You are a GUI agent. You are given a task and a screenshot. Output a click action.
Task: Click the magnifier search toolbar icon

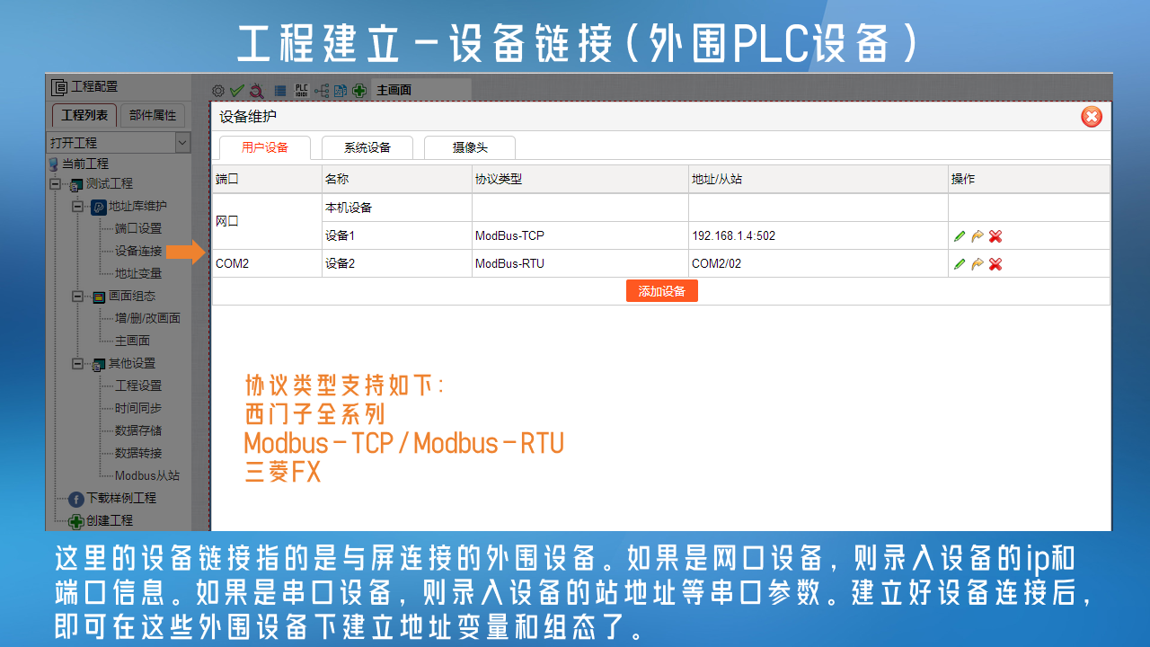(x=256, y=91)
